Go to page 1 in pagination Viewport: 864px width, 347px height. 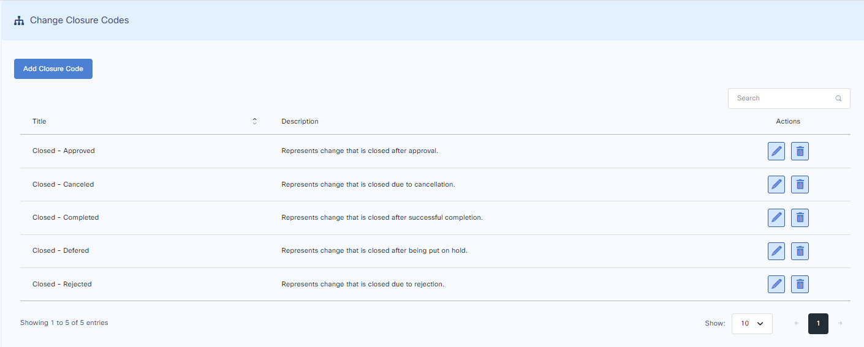tap(818, 324)
